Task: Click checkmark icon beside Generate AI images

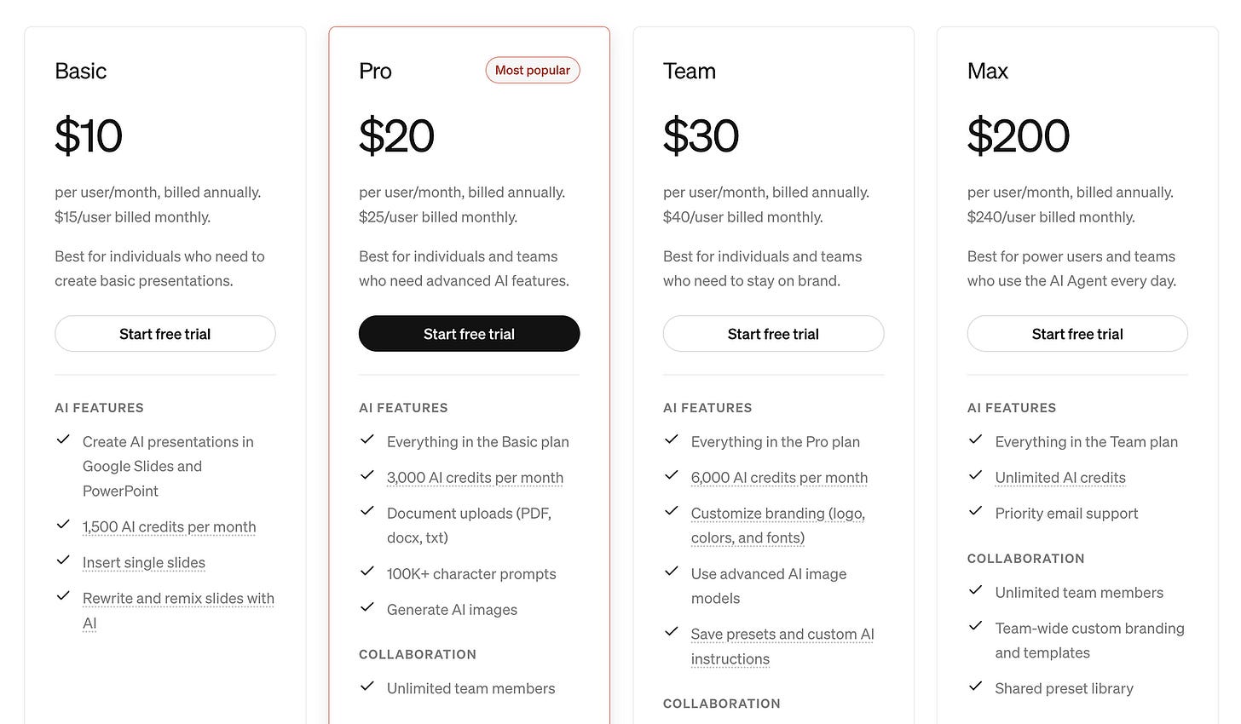Action: pyautogui.click(x=367, y=607)
